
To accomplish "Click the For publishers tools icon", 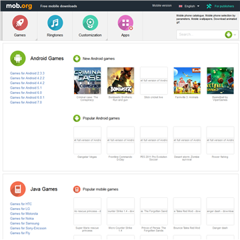I will 209,6.
